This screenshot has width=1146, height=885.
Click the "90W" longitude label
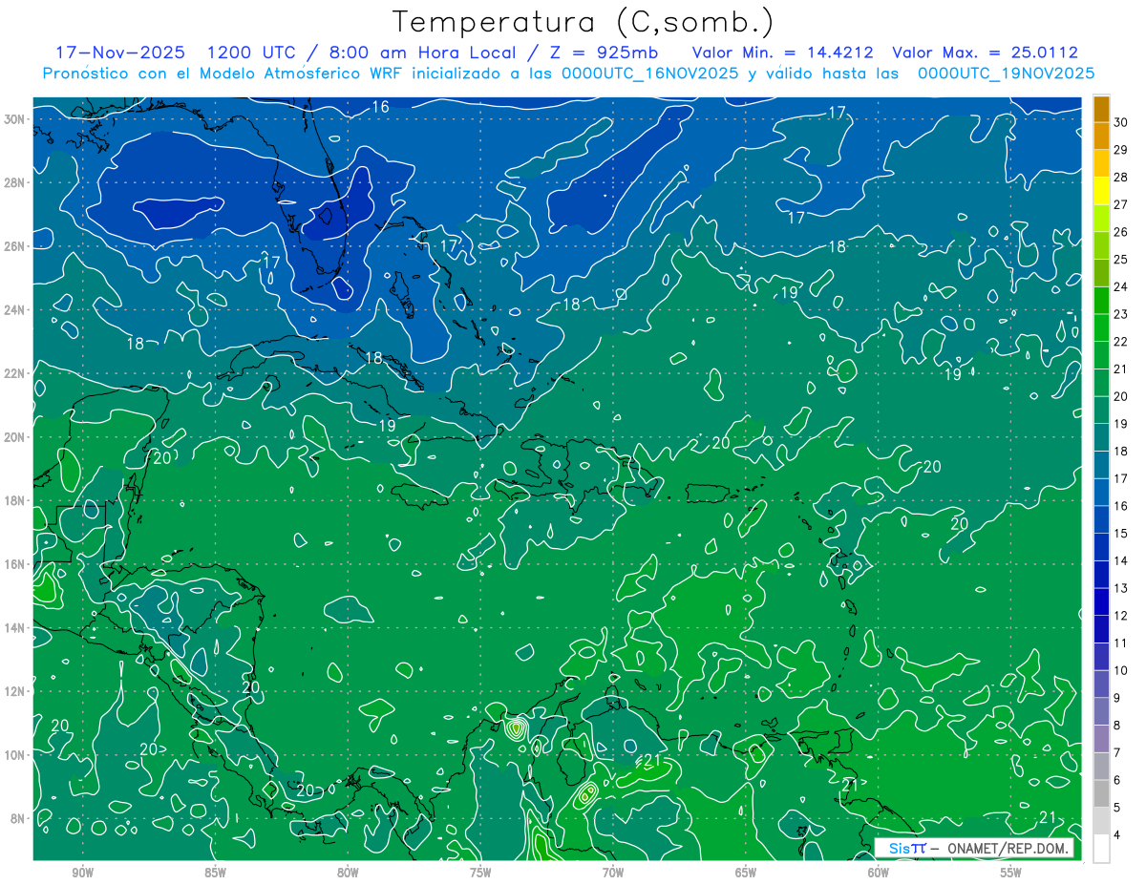pyautogui.click(x=82, y=873)
